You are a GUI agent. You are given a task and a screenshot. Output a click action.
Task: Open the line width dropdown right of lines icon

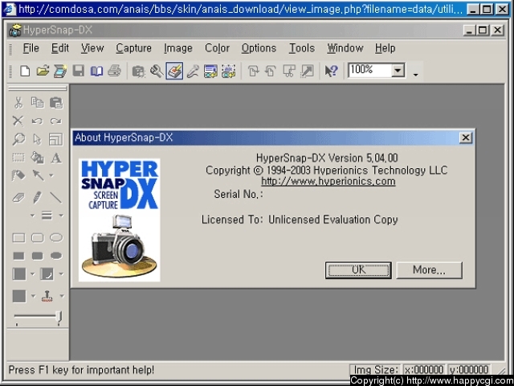pos(61,216)
